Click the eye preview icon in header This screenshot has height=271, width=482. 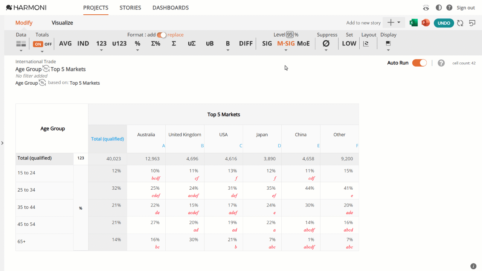[426, 8]
